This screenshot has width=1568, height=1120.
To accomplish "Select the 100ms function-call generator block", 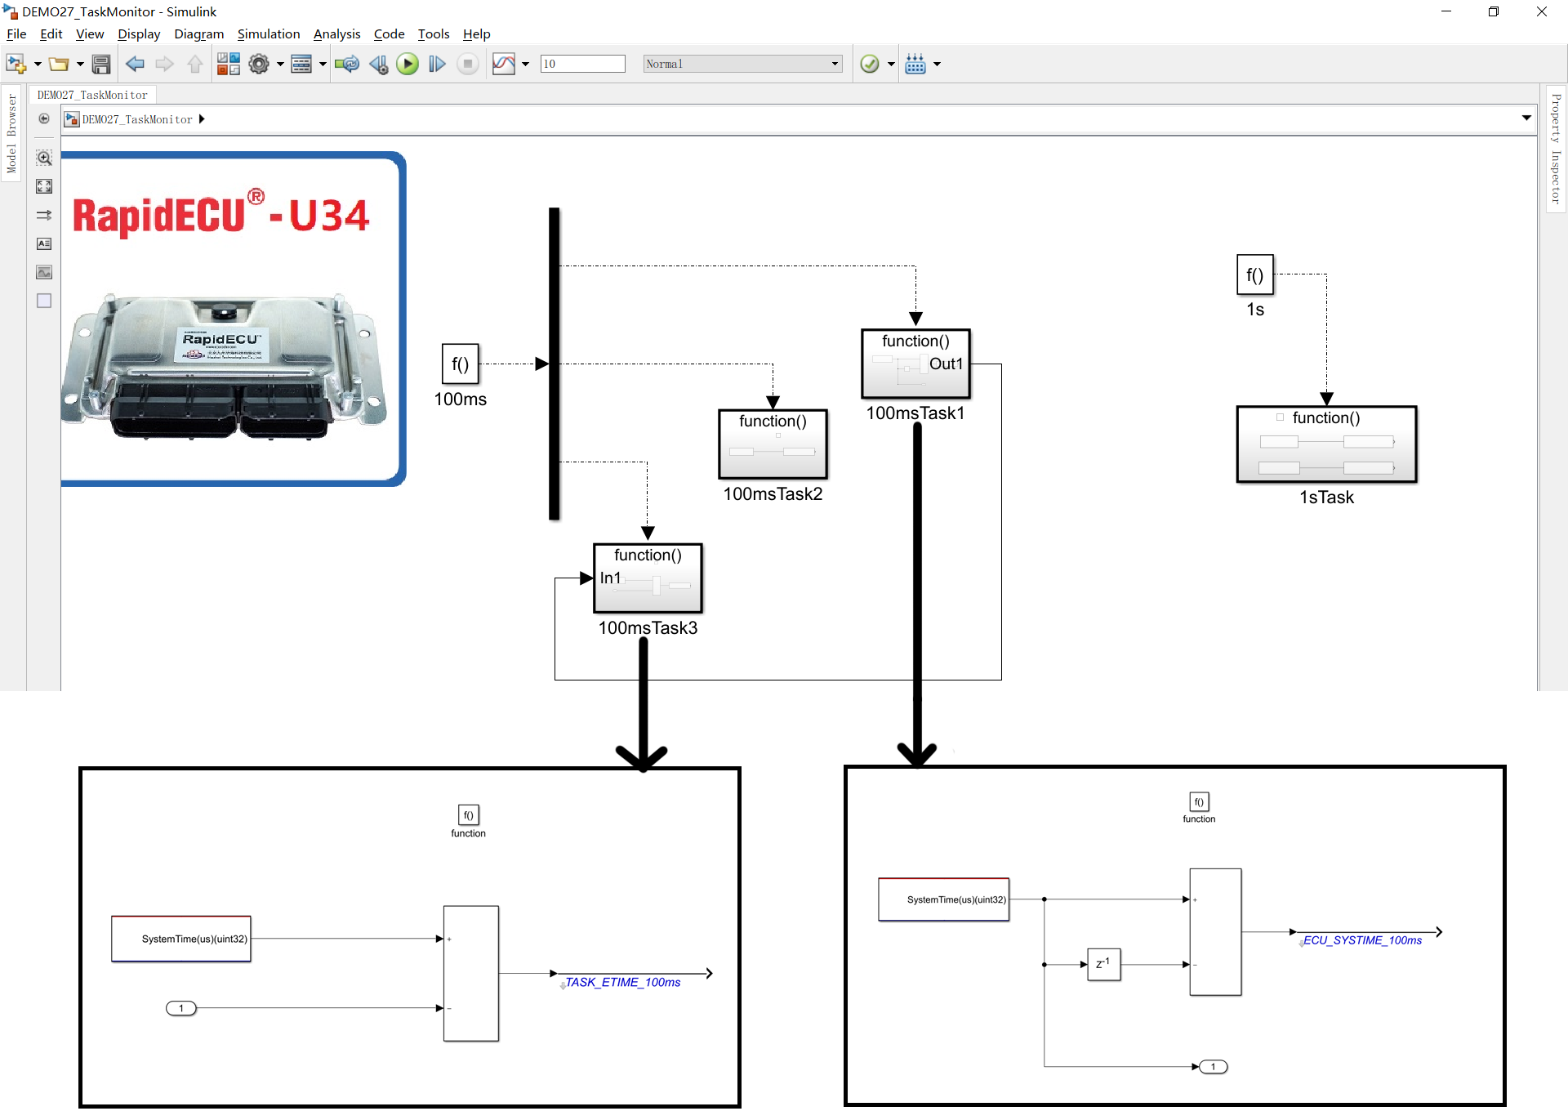I will 461,364.
